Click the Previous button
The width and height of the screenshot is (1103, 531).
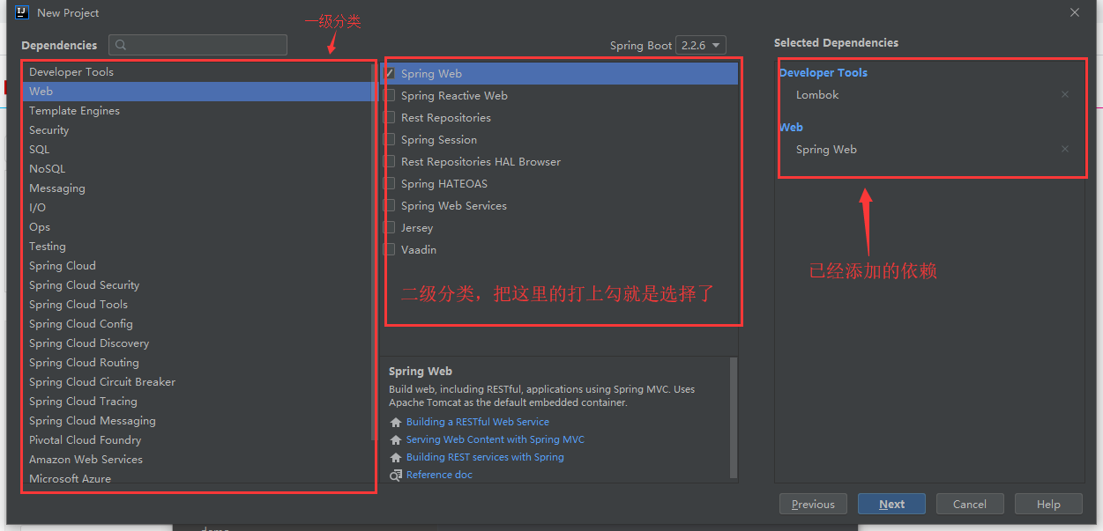pyautogui.click(x=813, y=504)
